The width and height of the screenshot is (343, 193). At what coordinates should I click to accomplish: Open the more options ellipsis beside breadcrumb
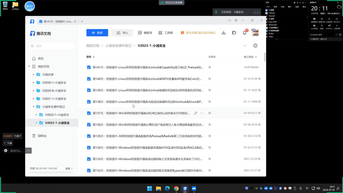pyautogui.click(x=245, y=46)
